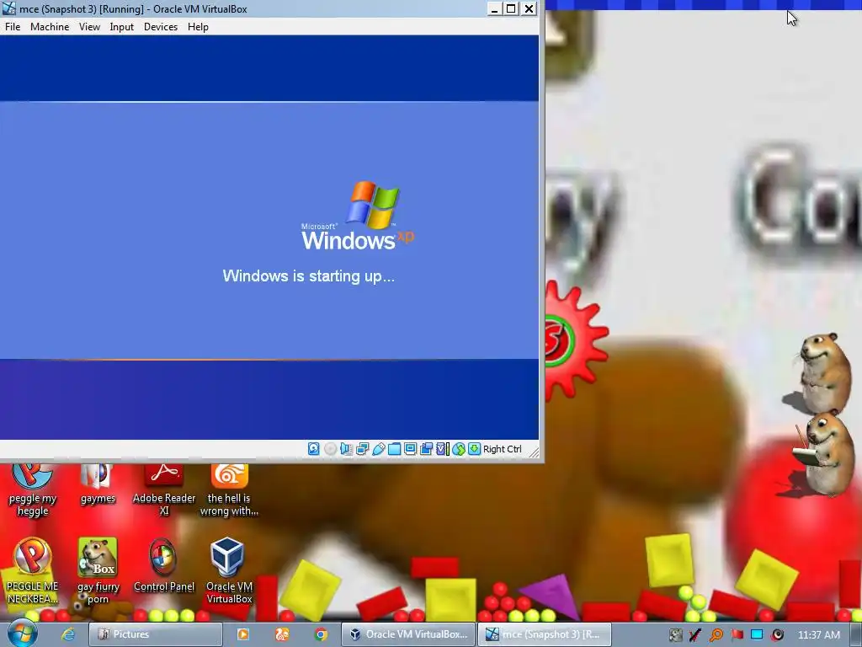Click the virtualization features 'V' indicator icon
This screenshot has width=862, height=647.
click(x=443, y=449)
